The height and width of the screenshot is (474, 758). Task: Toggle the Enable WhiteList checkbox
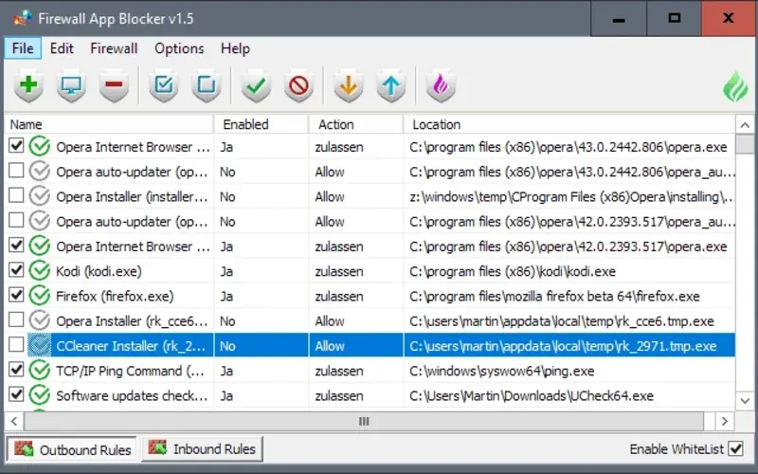pos(736,448)
